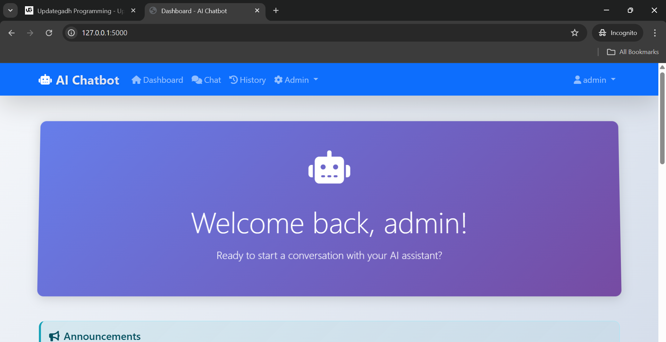This screenshot has height=342, width=666.
Task: Click the address bar showing 127.0.0.1:5000
Action: pos(312,33)
